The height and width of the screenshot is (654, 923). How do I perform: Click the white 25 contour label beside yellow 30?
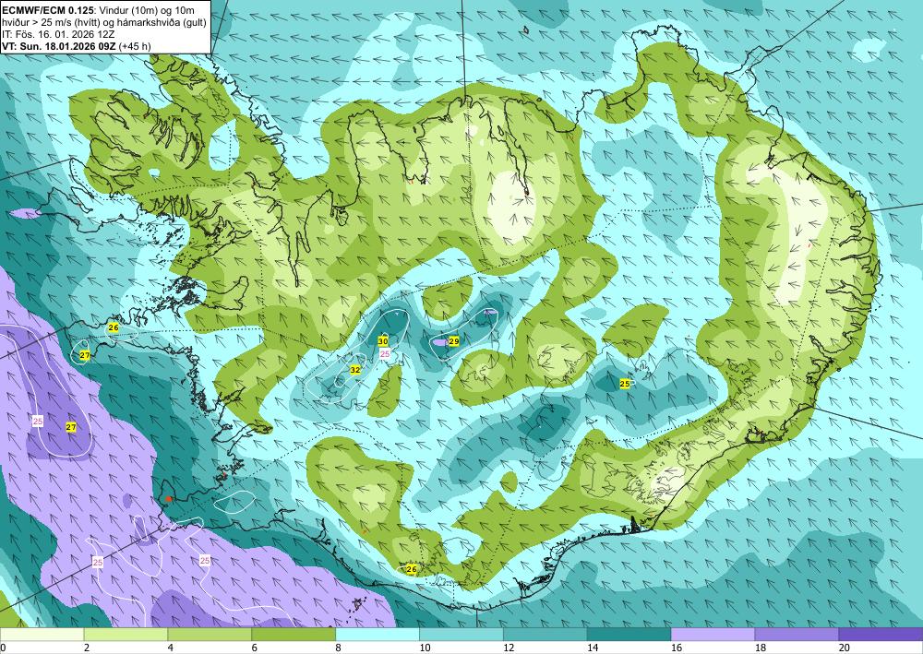click(x=385, y=353)
